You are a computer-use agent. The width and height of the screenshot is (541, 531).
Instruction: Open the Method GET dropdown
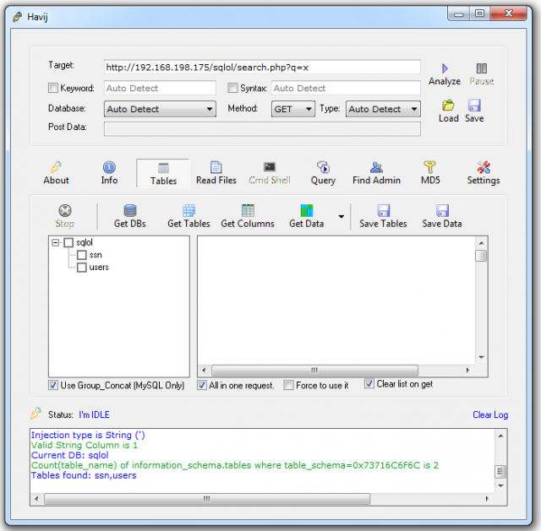pyautogui.click(x=293, y=109)
